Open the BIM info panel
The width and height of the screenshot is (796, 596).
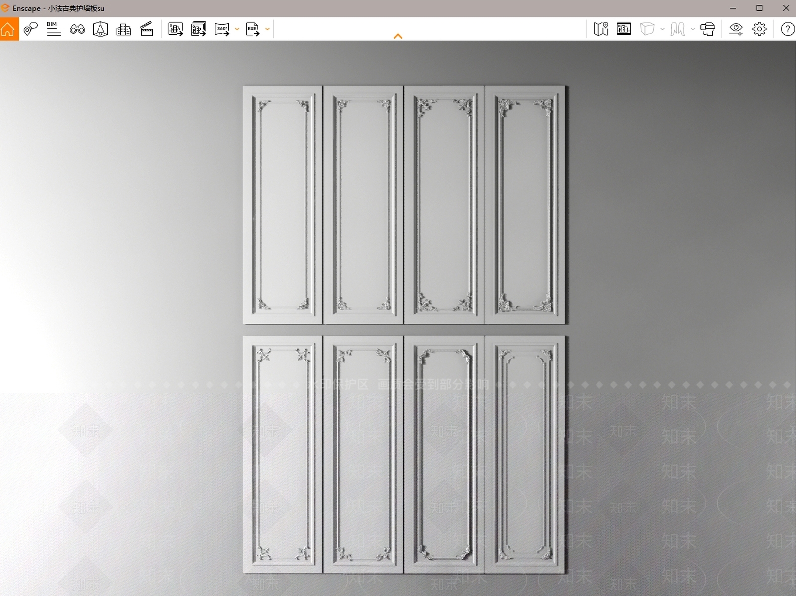click(54, 29)
